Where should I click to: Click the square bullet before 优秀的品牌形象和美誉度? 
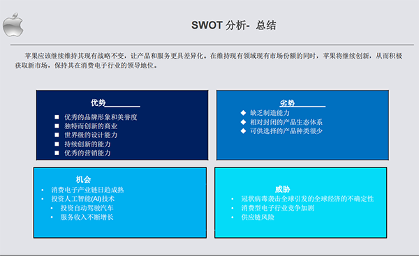click(57, 117)
